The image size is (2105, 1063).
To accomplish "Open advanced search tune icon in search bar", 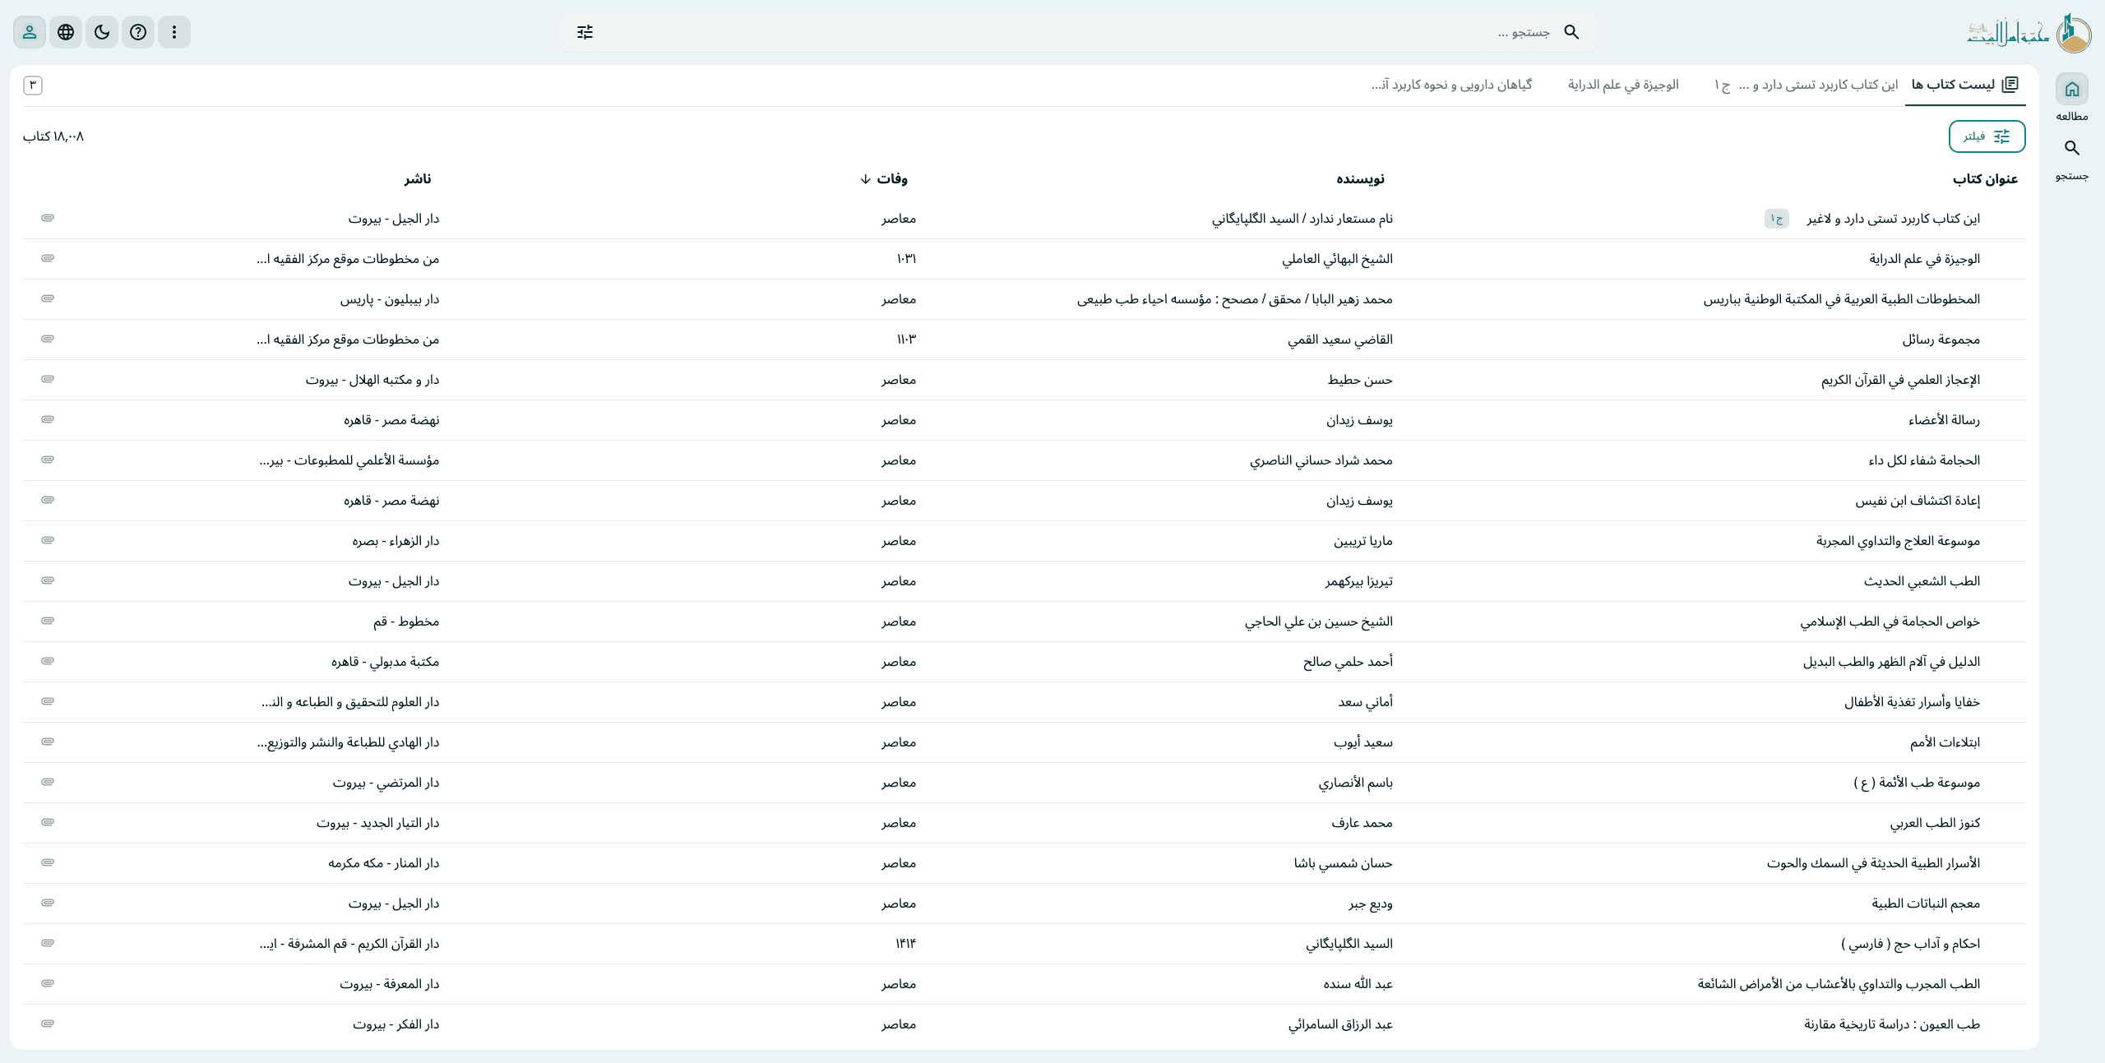I will [x=585, y=32].
